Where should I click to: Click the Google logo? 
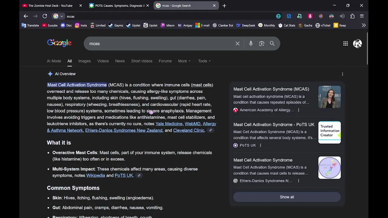59,43
